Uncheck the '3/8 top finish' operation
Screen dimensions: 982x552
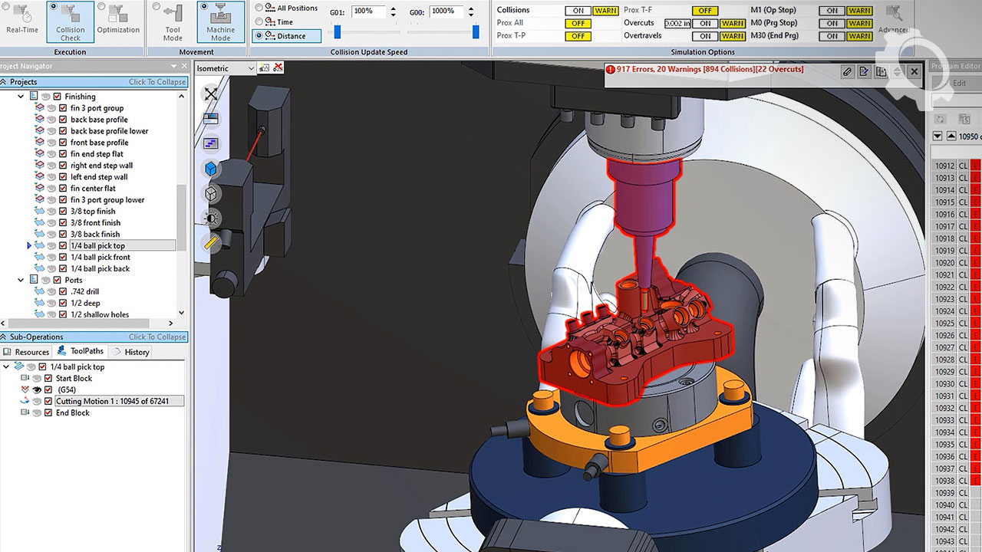coord(63,212)
